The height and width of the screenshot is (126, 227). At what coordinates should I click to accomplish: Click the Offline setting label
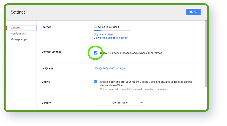point(46,82)
